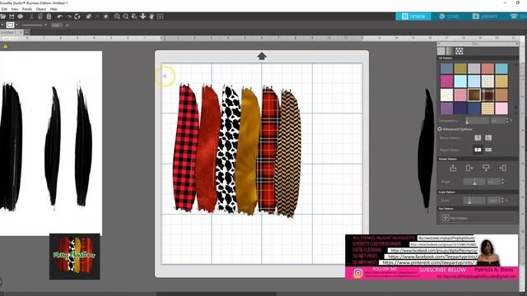This screenshot has width=527, height=296.
Task: Click the Zoom In magnifier icon
Action: tap(117, 16)
